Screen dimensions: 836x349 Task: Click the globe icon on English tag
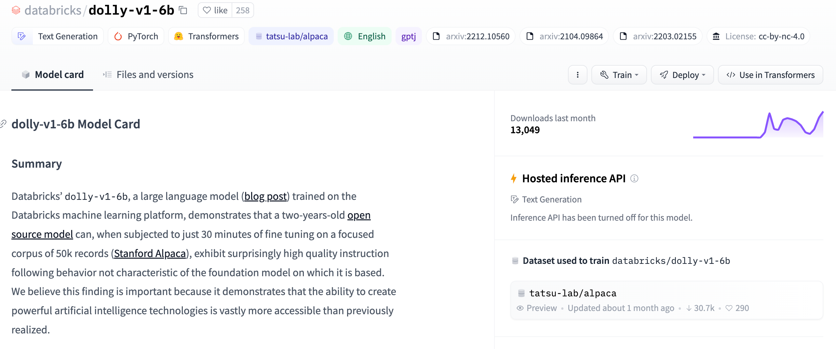(x=348, y=36)
